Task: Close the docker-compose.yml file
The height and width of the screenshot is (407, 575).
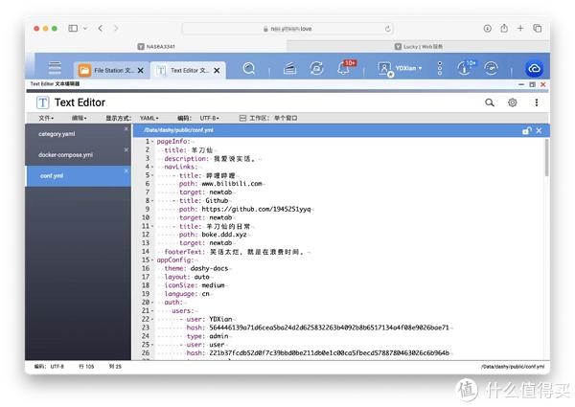Action: tap(126, 149)
